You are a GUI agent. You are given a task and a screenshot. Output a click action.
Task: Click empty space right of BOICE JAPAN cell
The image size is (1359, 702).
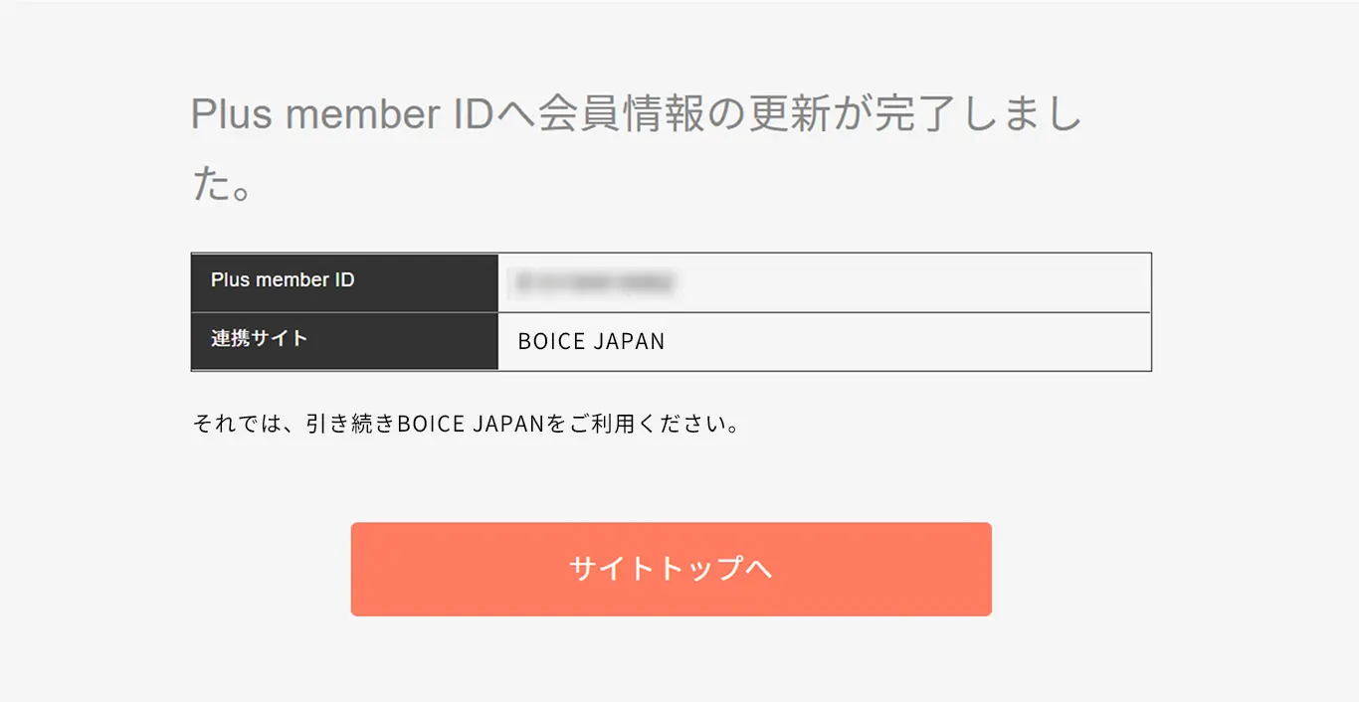tap(907, 342)
